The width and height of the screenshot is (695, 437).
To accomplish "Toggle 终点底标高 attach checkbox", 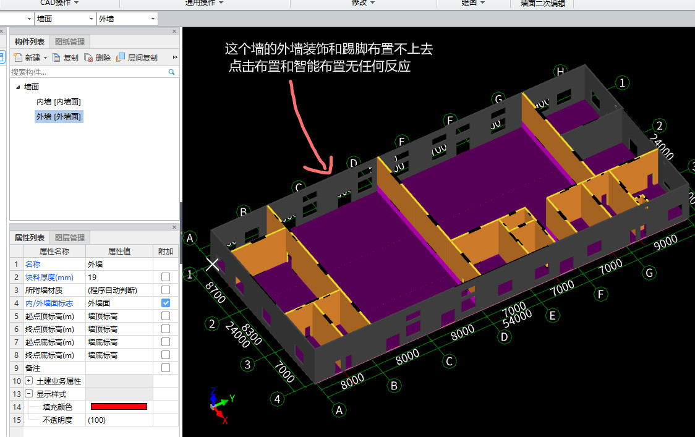I will pyautogui.click(x=166, y=355).
